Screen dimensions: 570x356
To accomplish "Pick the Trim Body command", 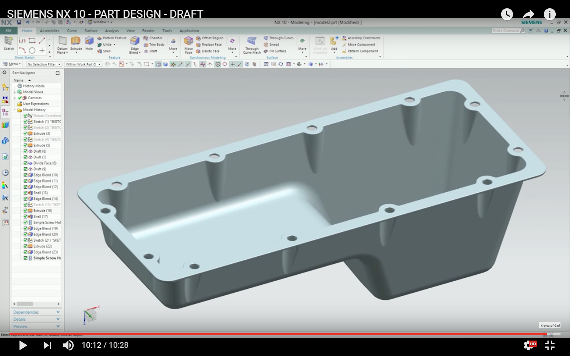I will coord(154,44).
